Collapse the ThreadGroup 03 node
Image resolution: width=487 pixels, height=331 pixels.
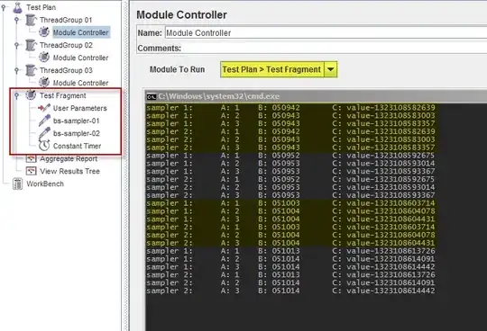pyautogui.click(x=17, y=70)
